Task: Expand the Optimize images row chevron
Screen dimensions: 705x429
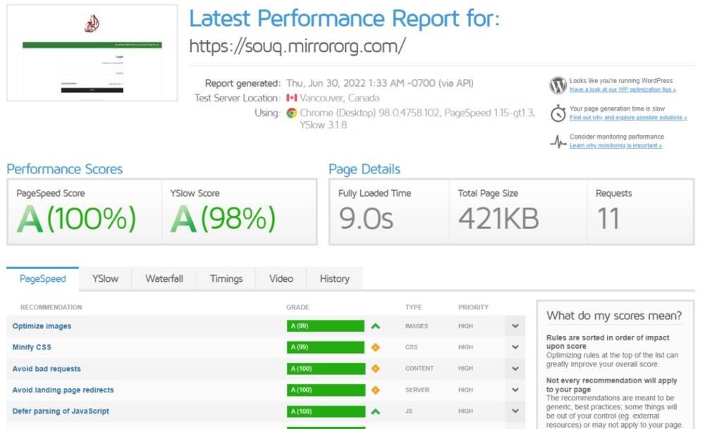Action: pos(515,326)
